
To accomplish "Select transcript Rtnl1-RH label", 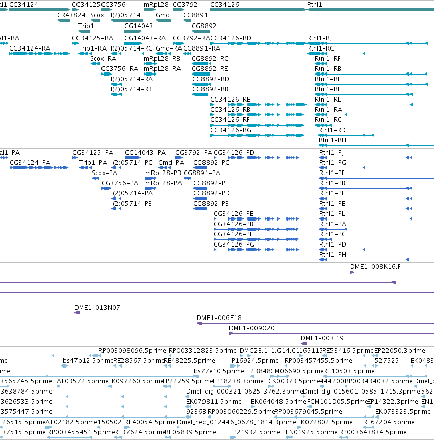I will tap(332, 140).
